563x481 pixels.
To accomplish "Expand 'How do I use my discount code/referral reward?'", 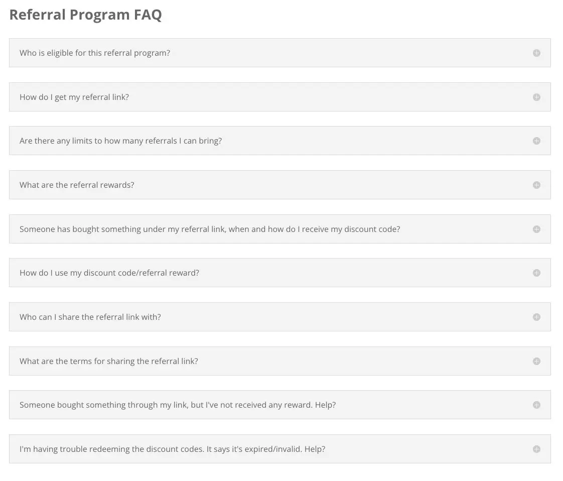I will [279, 273].
